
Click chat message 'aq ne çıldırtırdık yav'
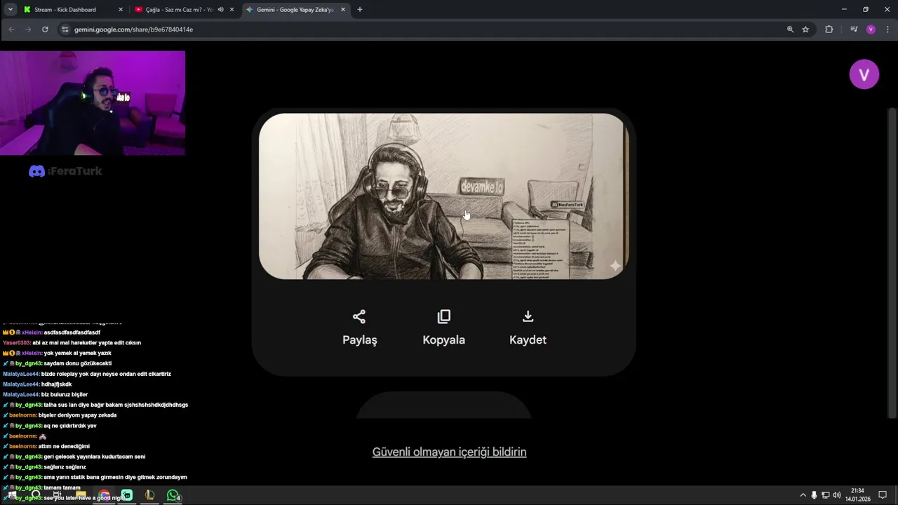(x=70, y=426)
